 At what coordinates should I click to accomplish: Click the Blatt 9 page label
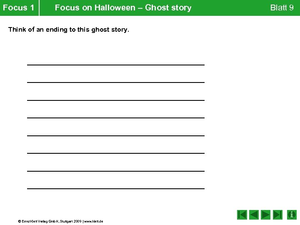pyautogui.click(x=282, y=8)
